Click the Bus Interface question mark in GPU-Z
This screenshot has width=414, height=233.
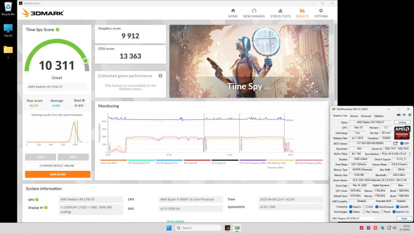[410, 154]
